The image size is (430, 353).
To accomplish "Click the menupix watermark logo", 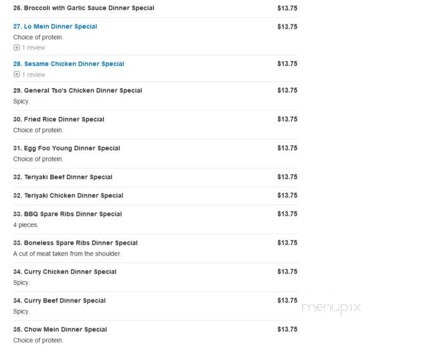I will 331,308.
